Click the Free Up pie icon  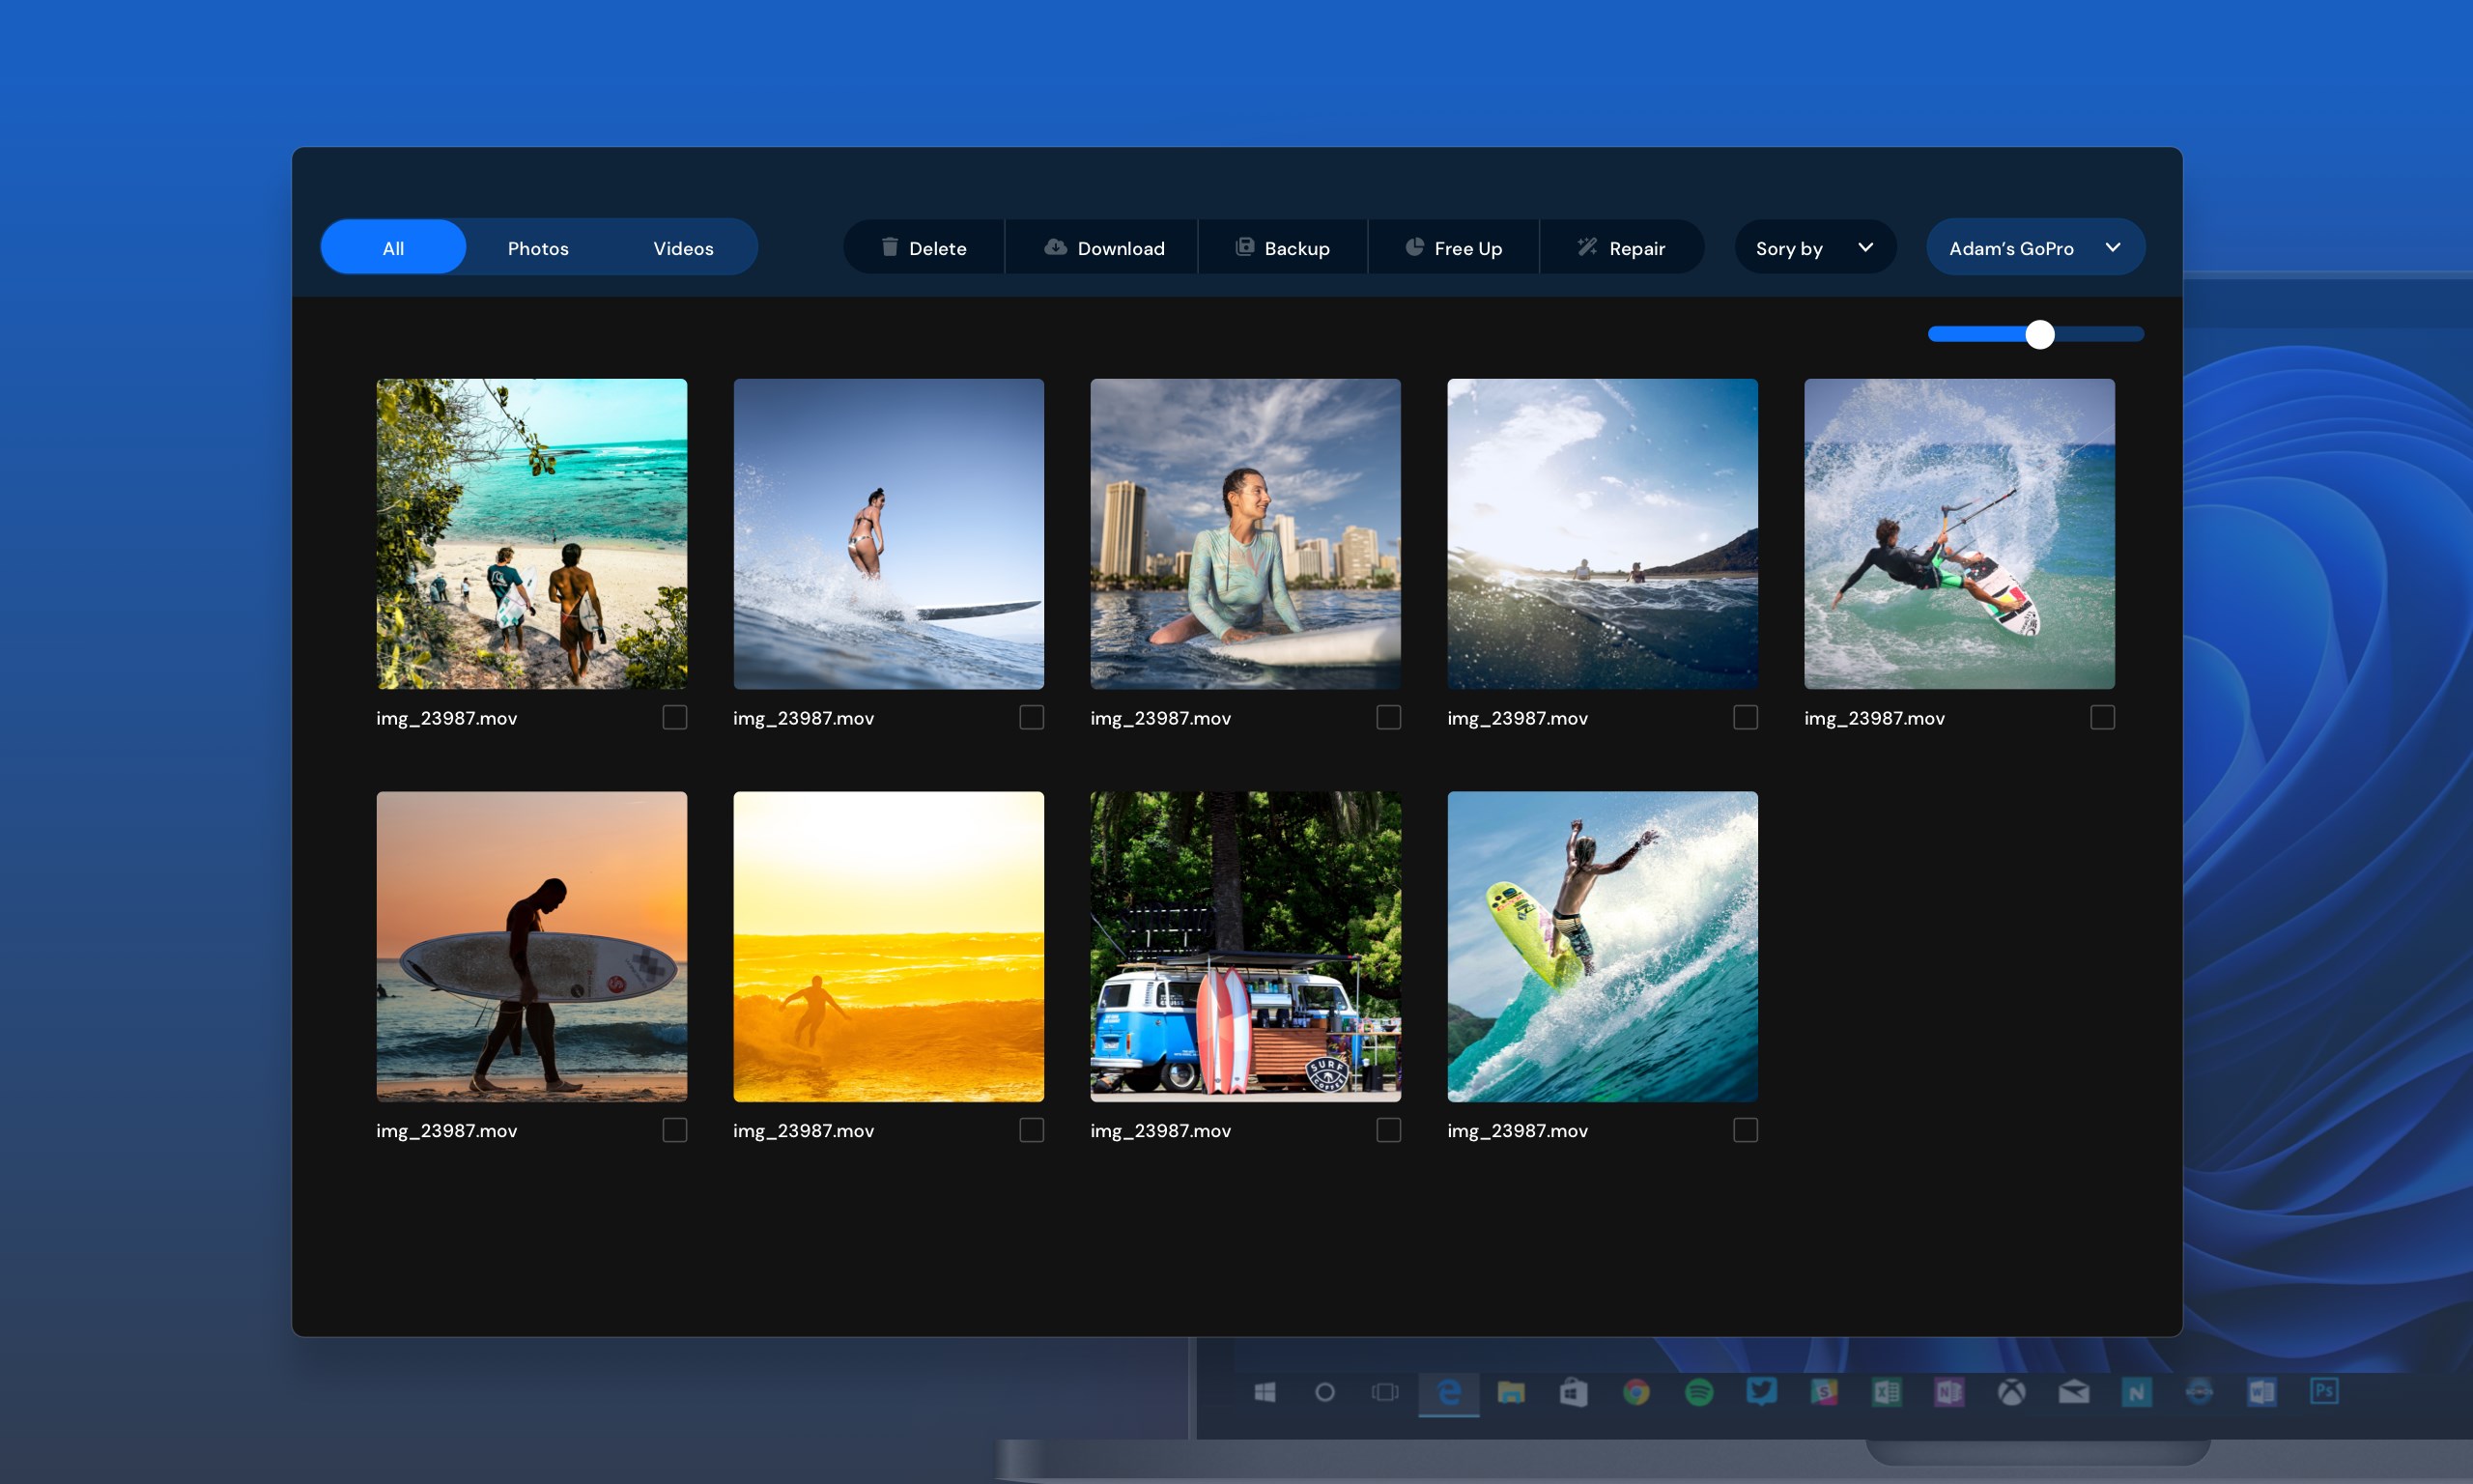pyautogui.click(x=1414, y=247)
